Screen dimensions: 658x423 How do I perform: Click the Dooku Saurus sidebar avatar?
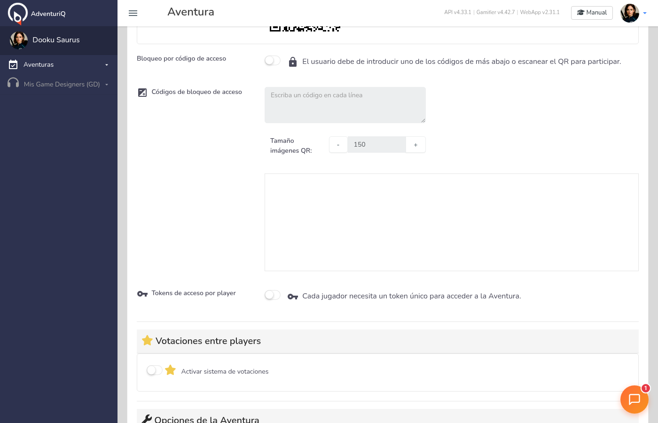19,40
